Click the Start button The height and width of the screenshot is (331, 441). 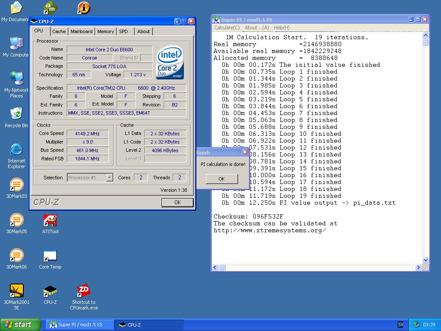pyautogui.click(x=20, y=325)
